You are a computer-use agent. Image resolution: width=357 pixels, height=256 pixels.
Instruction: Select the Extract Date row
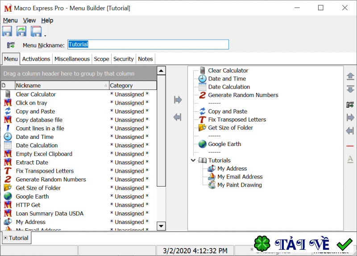click(x=79, y=163)
